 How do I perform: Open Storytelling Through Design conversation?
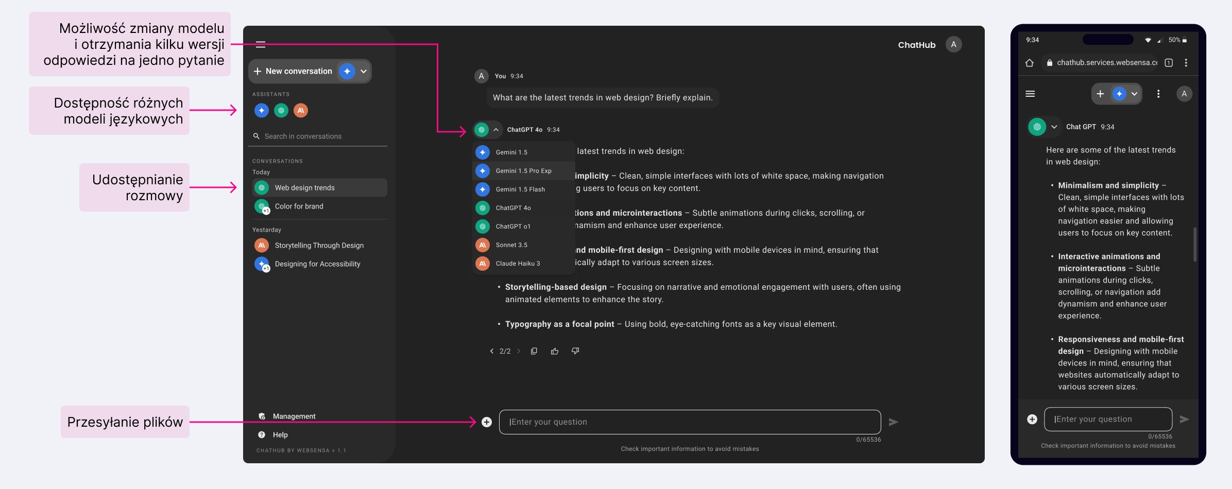coord(320,246)
